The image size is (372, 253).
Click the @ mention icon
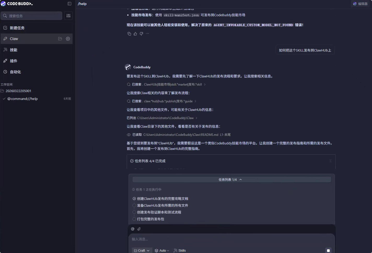coord(133,229)
